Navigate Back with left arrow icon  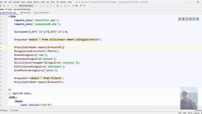point(8,6)
